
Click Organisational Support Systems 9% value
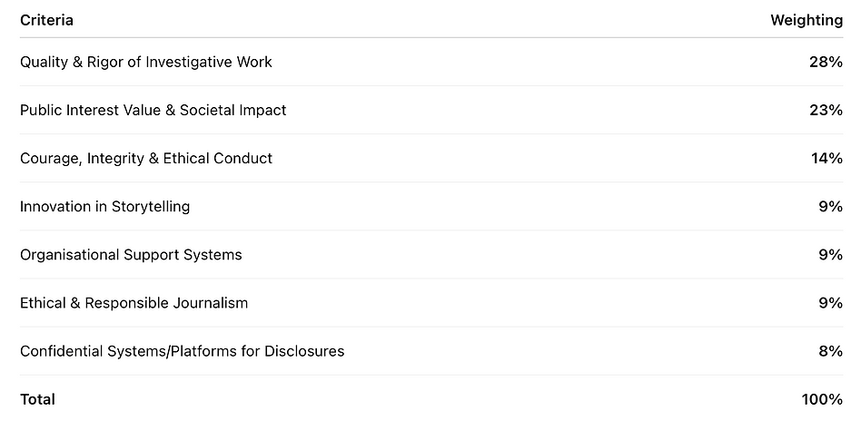830,254
